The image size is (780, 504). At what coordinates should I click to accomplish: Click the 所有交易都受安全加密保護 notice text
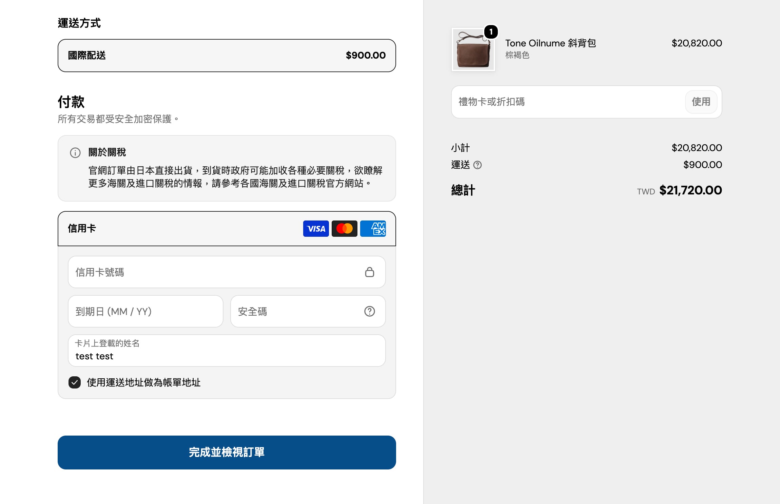coord(118,119)
